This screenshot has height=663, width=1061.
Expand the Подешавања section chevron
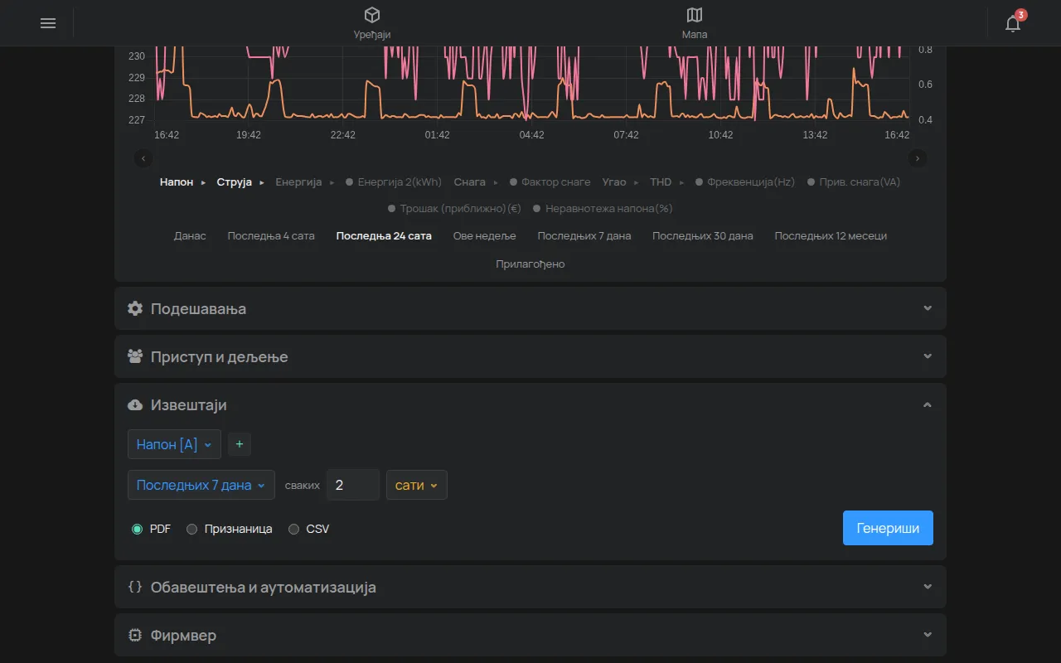(x=928, y=308)
